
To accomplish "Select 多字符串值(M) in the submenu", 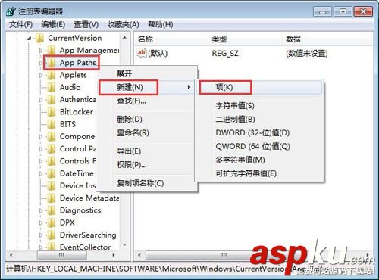I will coord(259,160).
